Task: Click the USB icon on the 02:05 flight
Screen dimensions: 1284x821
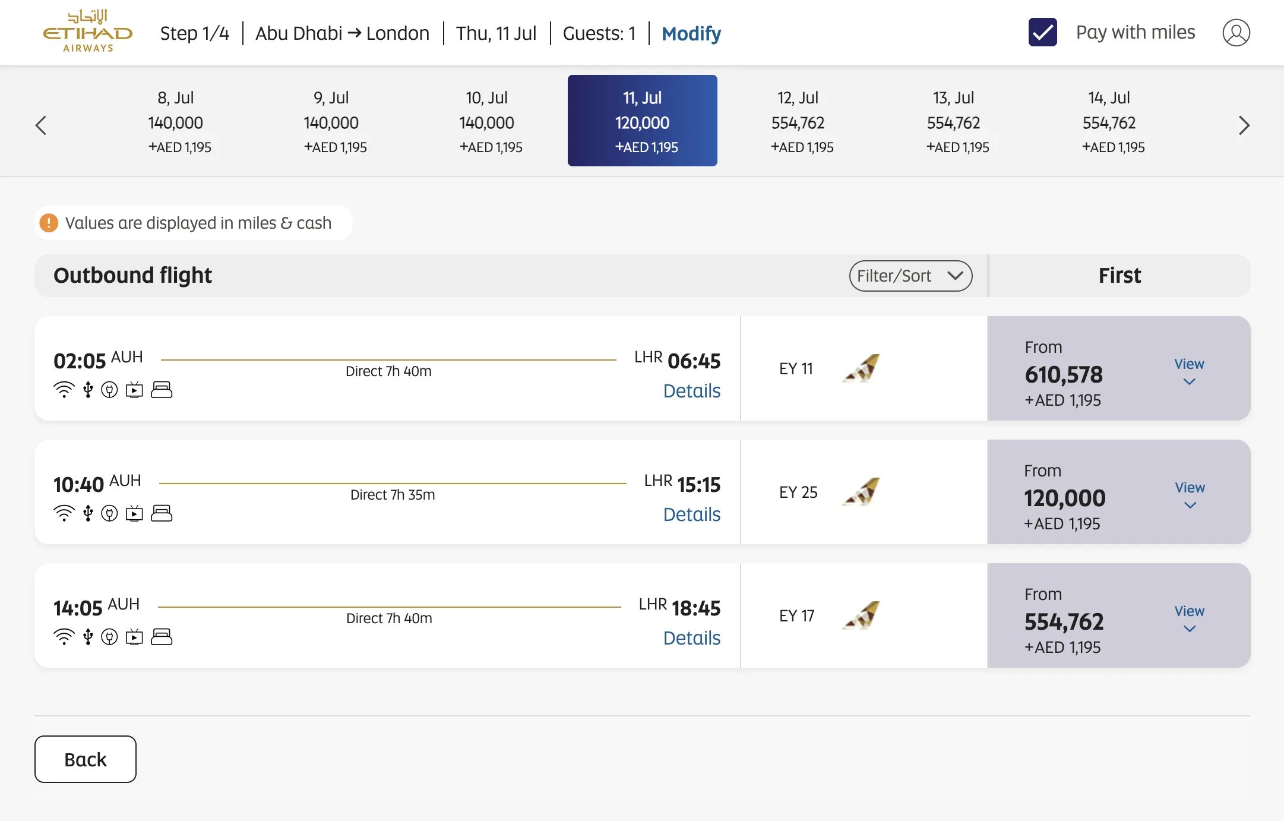Action: [88, 390]
